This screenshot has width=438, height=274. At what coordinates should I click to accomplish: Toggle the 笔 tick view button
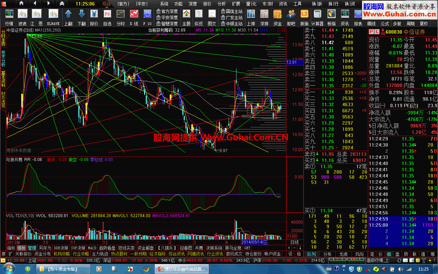(x=372, y=254)
